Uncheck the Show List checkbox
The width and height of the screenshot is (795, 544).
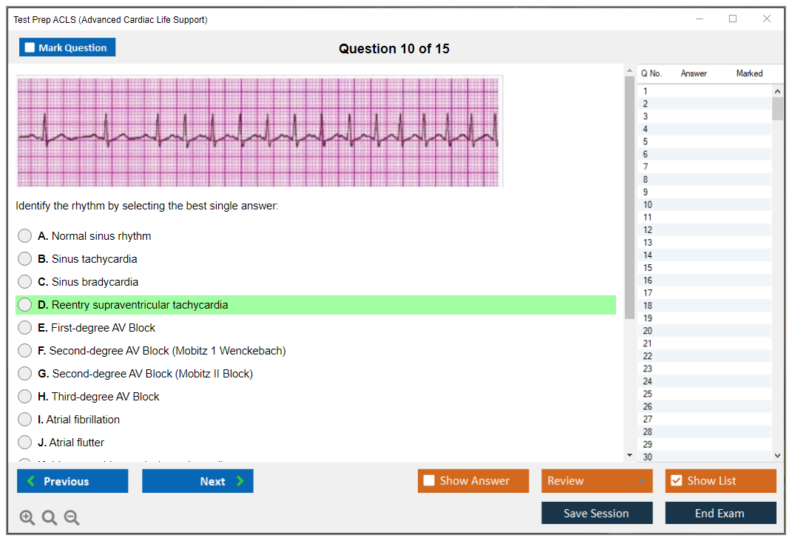click(676, 481)
